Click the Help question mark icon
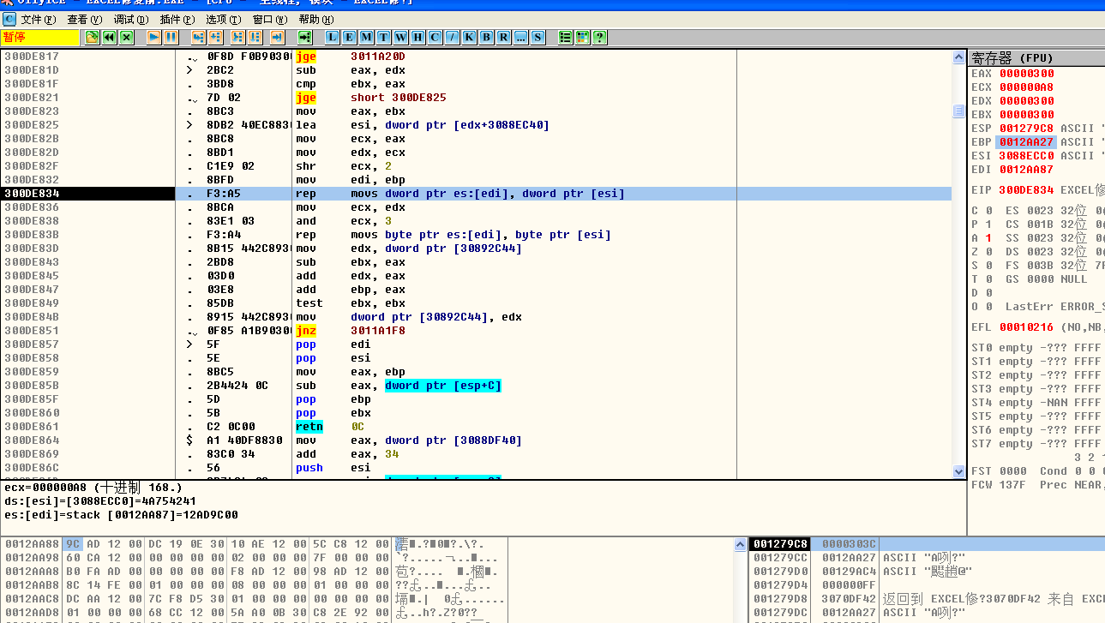 click(x=599, y=37)
